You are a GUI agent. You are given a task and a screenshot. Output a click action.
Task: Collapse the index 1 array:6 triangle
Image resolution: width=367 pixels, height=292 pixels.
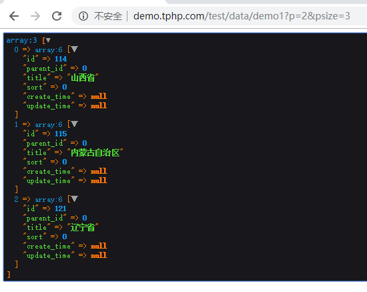[75, 124]
